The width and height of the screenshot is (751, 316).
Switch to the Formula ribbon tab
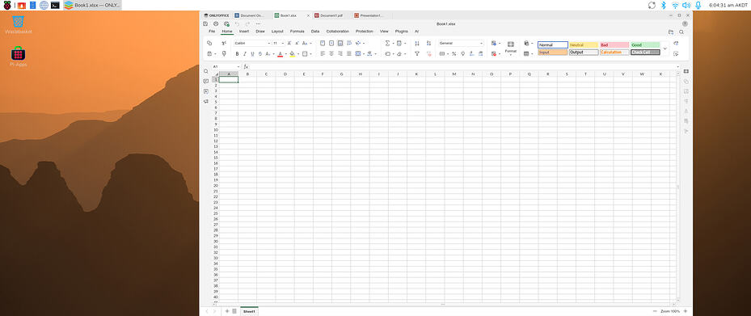pos(297,32)
